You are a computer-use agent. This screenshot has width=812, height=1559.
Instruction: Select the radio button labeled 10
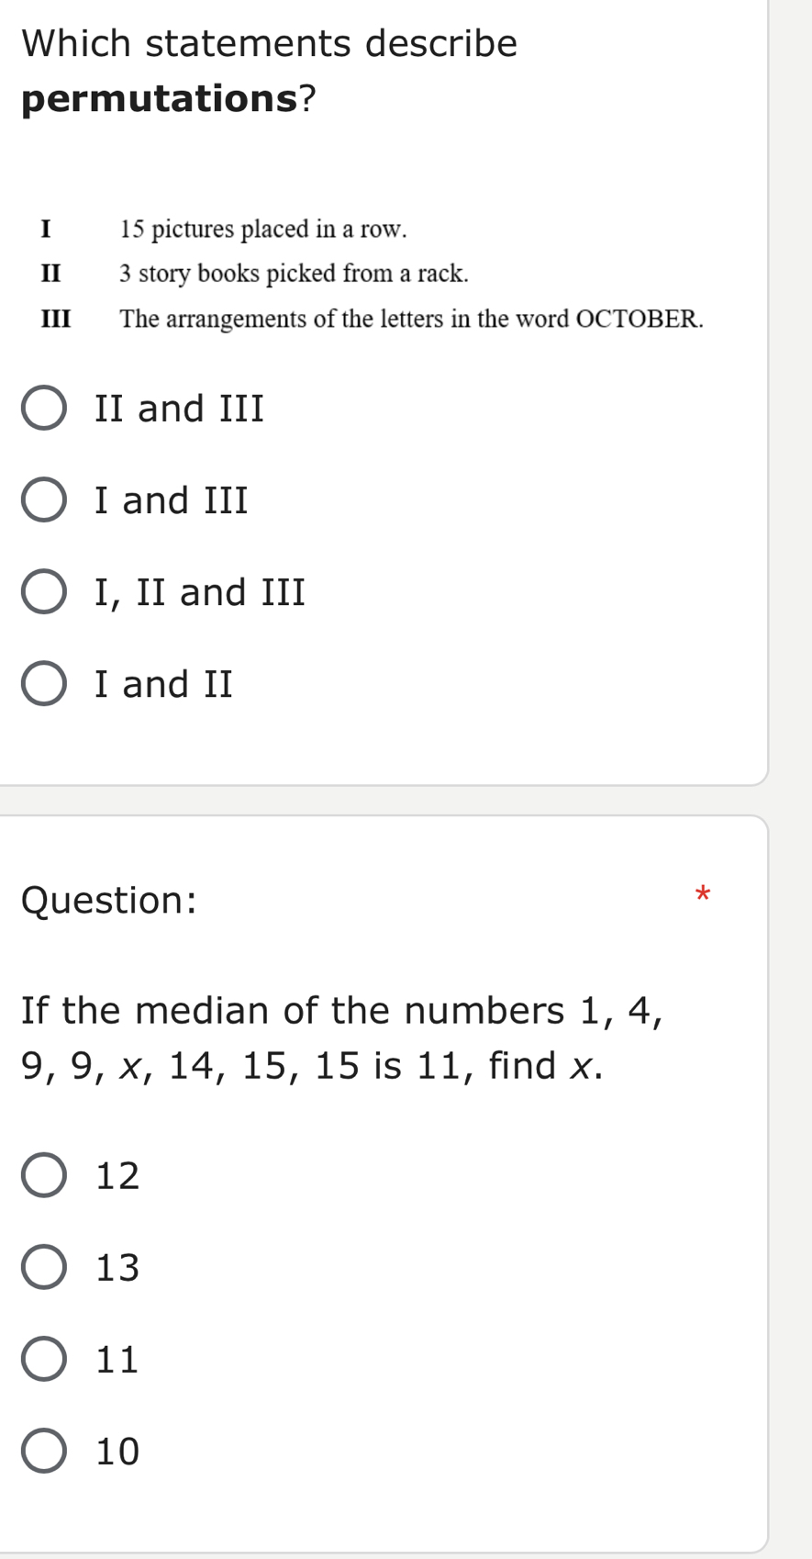click(44, 1452)
